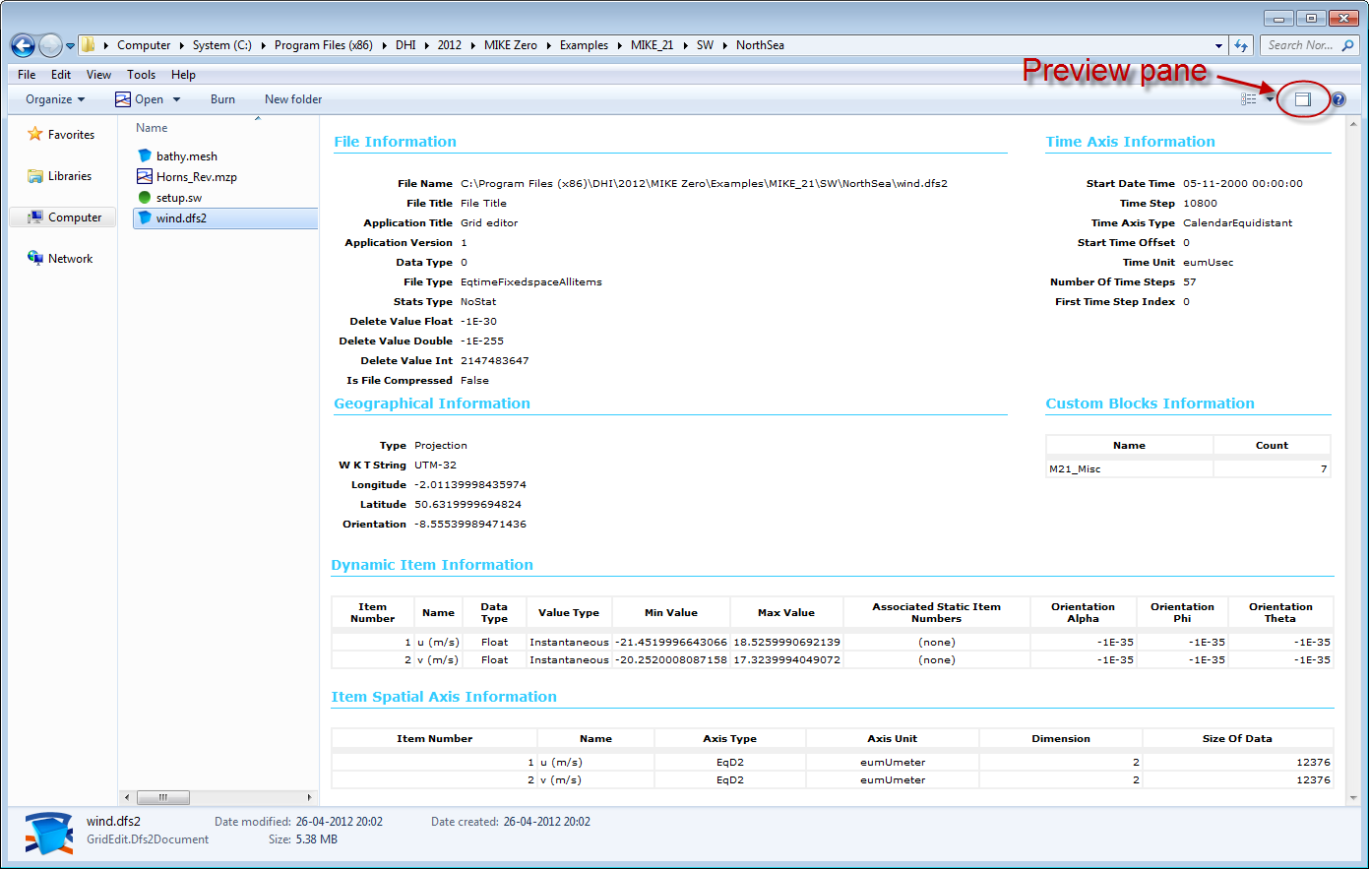Click the Search NorthSea input field
The width and height of the screenshot is (1369, 869).
tap(1301, 45)
